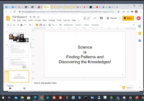
Task: Click the Transition button
Action: click(x=95, y=25)
